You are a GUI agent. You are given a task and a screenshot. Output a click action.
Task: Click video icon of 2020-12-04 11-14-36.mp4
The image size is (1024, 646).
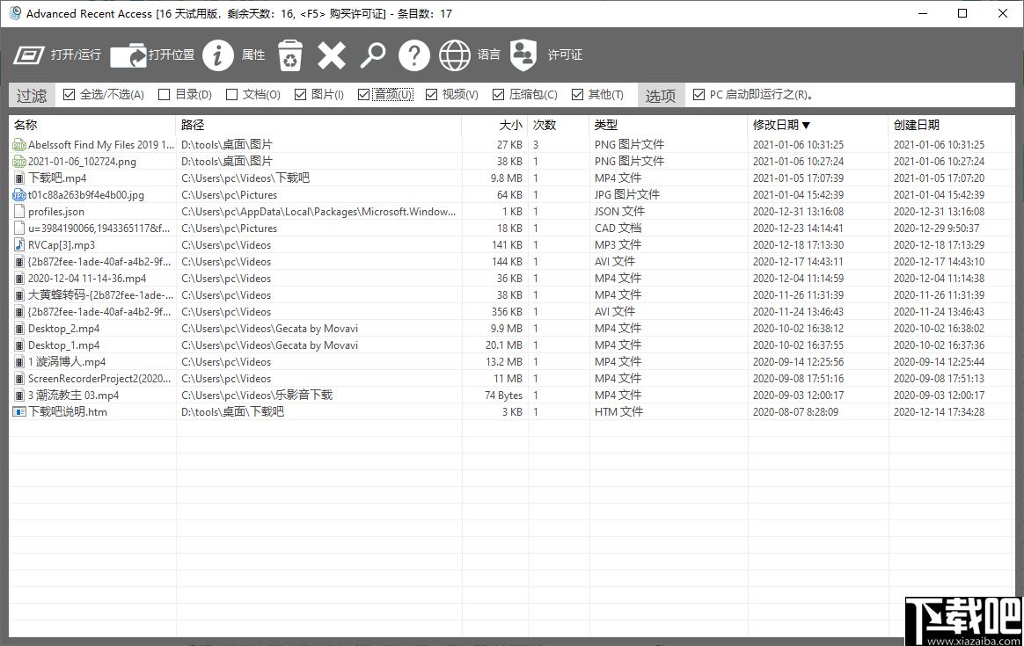tap(19, 279)
